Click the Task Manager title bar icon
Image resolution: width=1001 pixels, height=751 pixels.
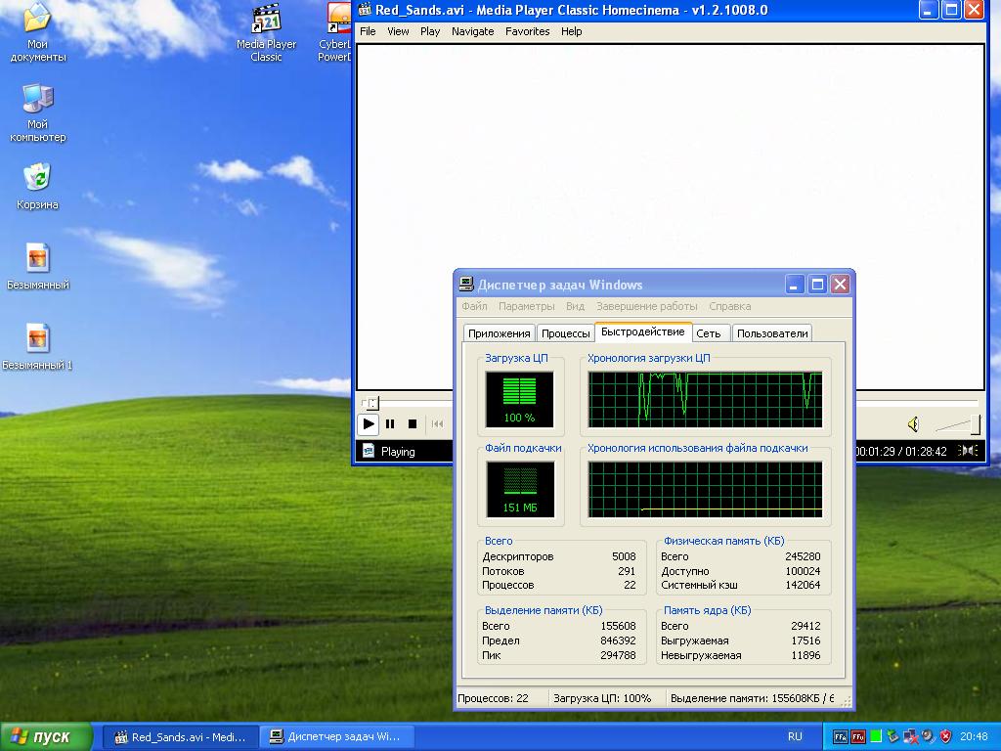click(x=466, y=285)
